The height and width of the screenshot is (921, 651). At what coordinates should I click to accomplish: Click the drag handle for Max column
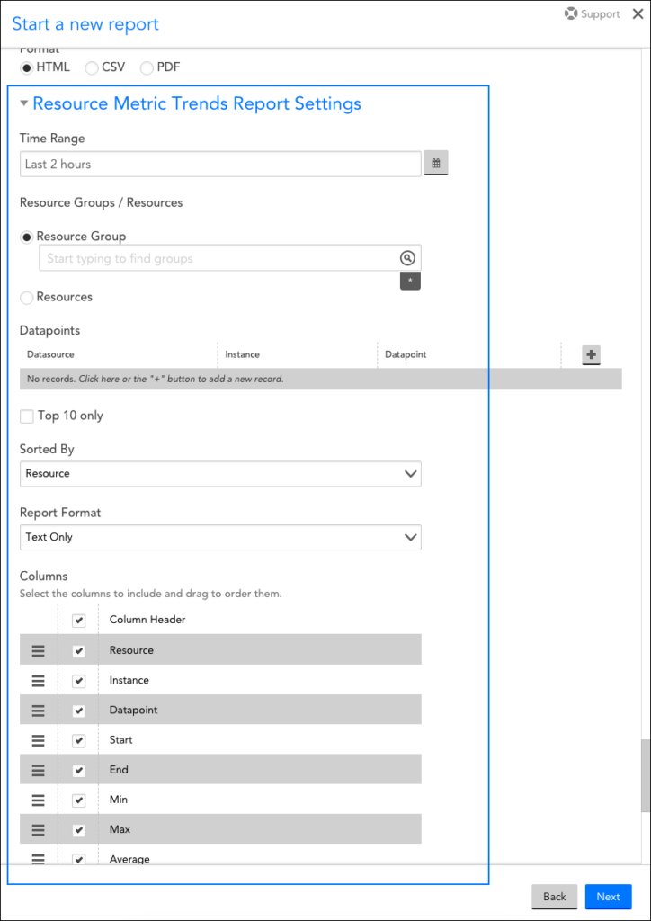[38, 829]
